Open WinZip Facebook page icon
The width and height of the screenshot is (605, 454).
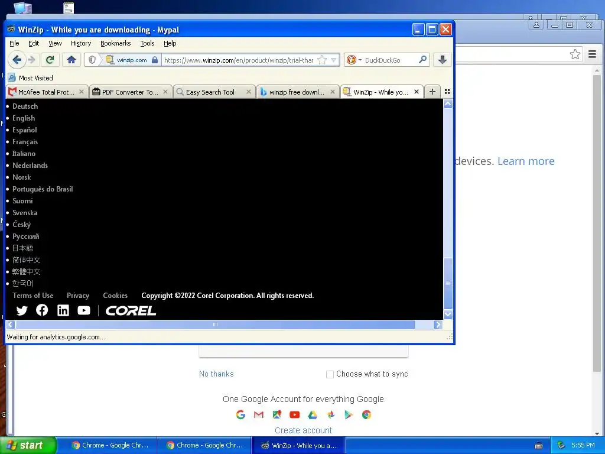pos(42,310)
